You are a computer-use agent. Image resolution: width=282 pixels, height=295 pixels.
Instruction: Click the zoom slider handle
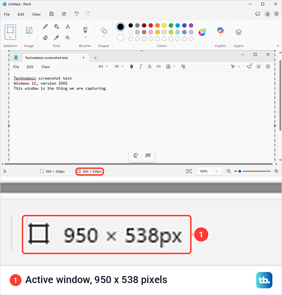click(239, 171)
